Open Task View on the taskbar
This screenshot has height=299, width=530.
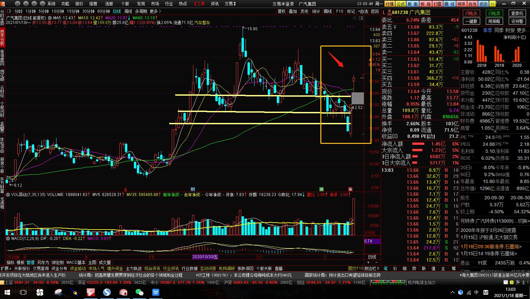(x=23, y=292)
